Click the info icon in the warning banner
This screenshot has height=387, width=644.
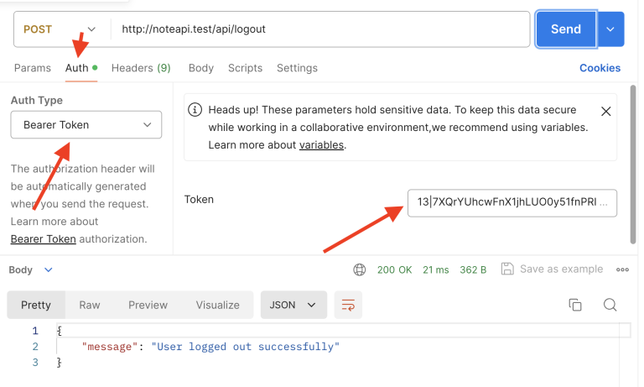tap(195, 110)
